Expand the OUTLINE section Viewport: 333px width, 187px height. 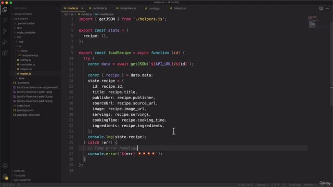point(19,171)
